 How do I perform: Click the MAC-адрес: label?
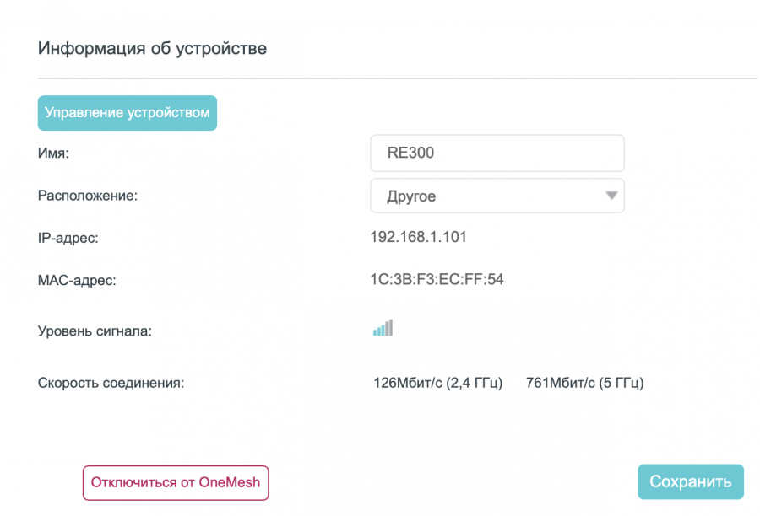click(x=77, y=280)
